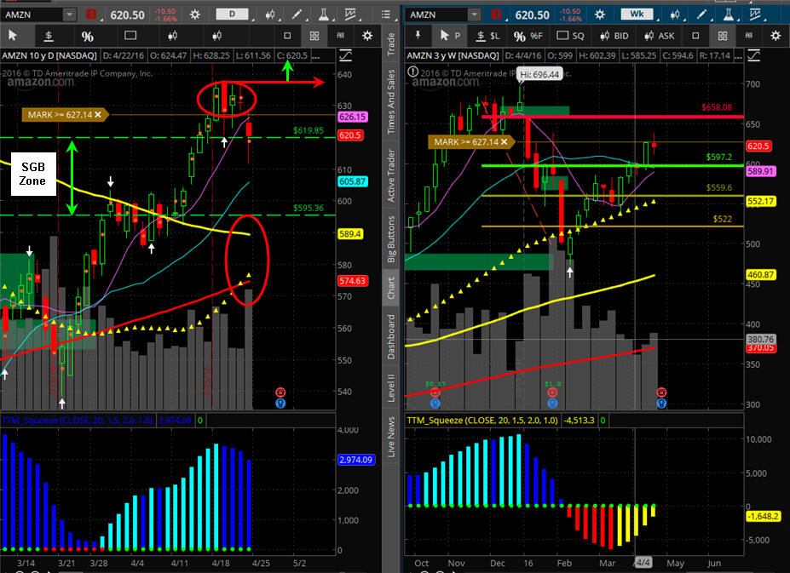Screen dimensions: 790x573
Task: Open list menu icon in left chart header
Action: coord(386,14)
